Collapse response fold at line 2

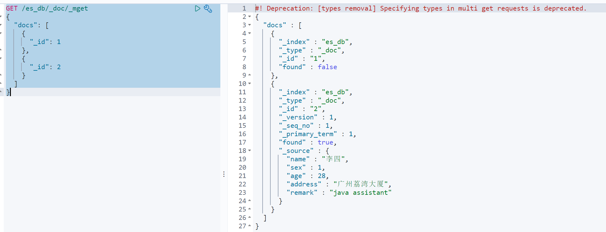[250, 17]
